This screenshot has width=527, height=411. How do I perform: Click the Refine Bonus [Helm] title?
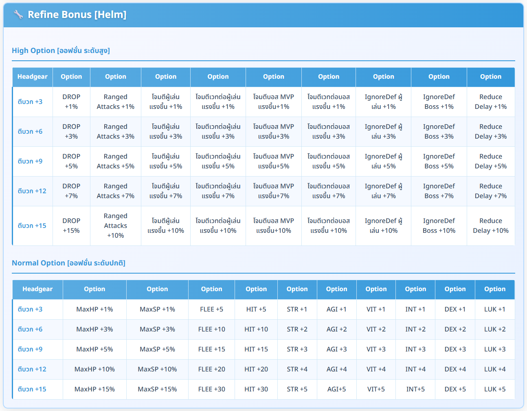(x=77, y=15)
